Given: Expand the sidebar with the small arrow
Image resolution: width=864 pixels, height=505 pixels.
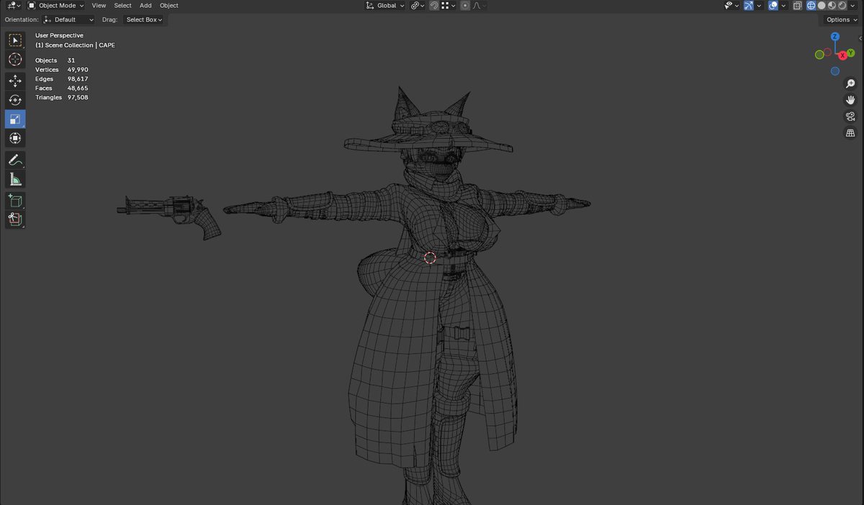Looking at the screenshot, I should click(860, 37).
